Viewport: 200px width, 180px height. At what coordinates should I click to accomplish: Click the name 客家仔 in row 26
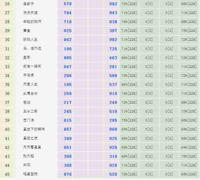[x=28, y=4]
